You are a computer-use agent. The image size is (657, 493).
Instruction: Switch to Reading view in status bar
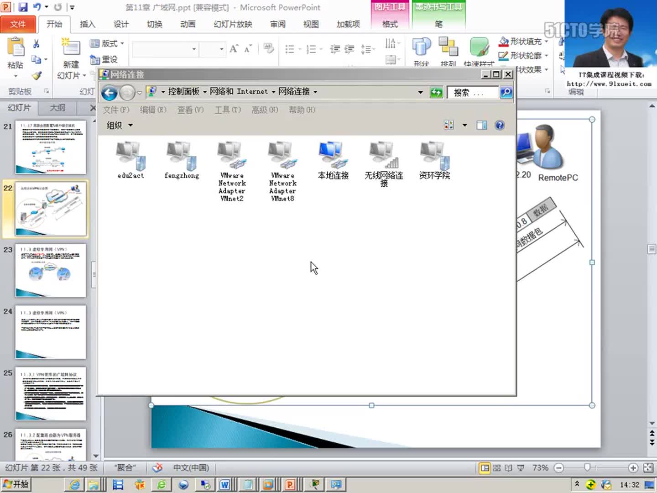pos(508,468)
